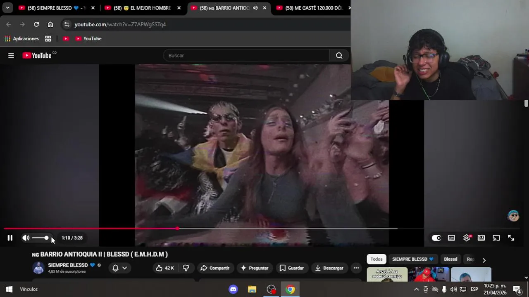Open video settings gear
Viewport: 529px width, 297px height.
(467, 238)
